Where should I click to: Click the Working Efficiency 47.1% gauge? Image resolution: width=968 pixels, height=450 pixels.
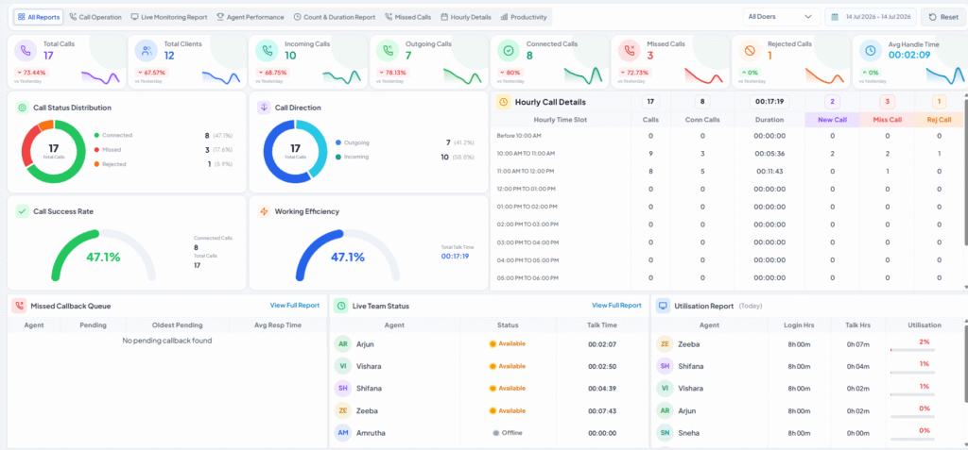point(348,256)
